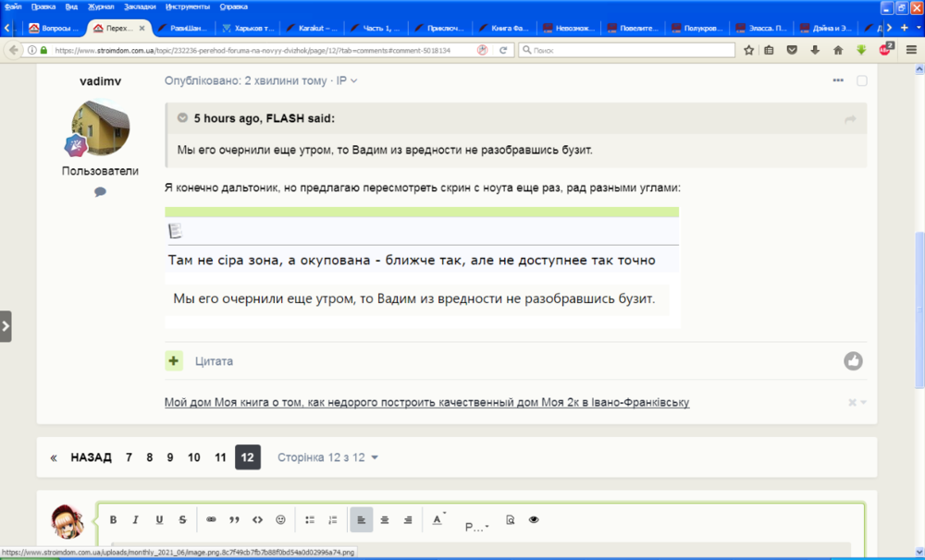The width and height of the screenshot is (925, 560).
Task: Open the Журнал menu in menu bar
Action: point(100,6)
